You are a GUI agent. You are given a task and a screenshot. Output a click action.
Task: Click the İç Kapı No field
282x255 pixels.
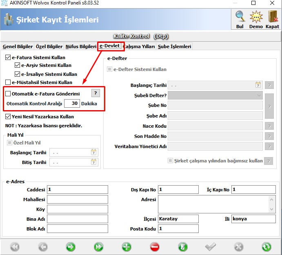pyautogui.click(x=253, y=190)
